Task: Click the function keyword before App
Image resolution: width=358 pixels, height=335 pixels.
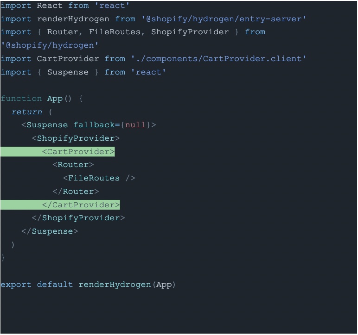Action: click(x=21, y=99)
